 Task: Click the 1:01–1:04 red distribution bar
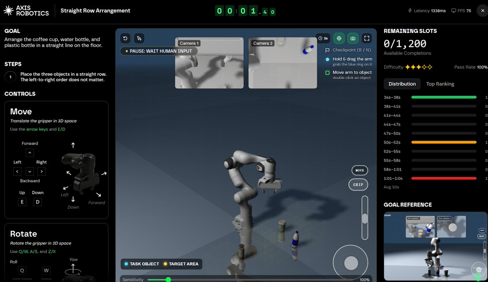click(x=444, y=178)
